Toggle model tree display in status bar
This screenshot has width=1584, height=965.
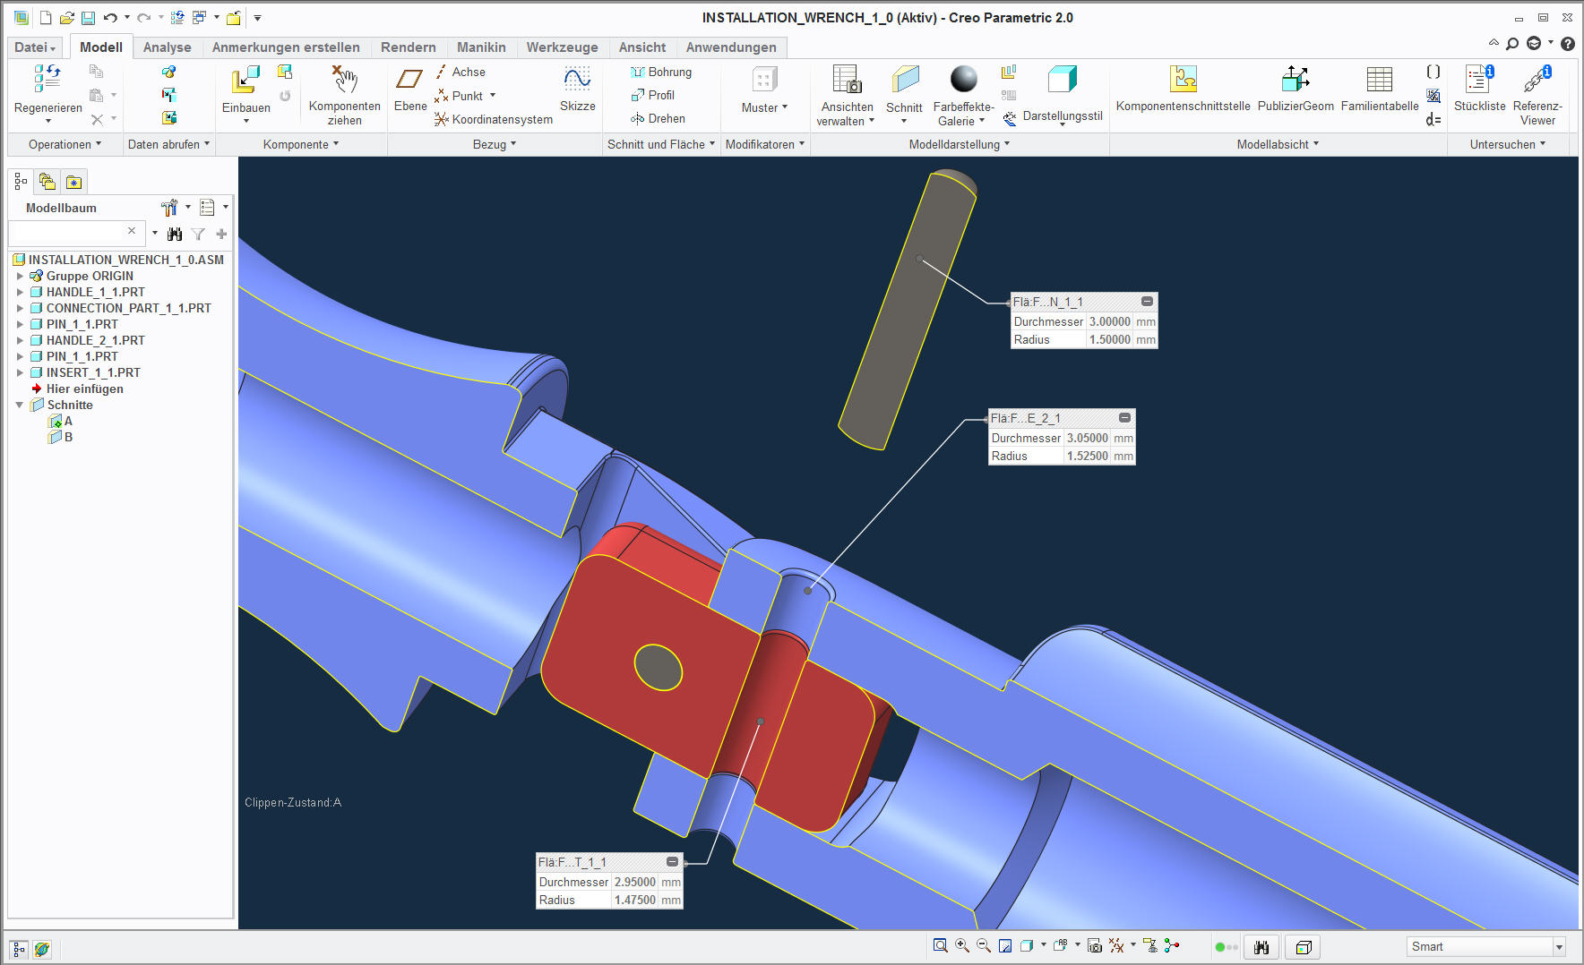tap(19, 949)
